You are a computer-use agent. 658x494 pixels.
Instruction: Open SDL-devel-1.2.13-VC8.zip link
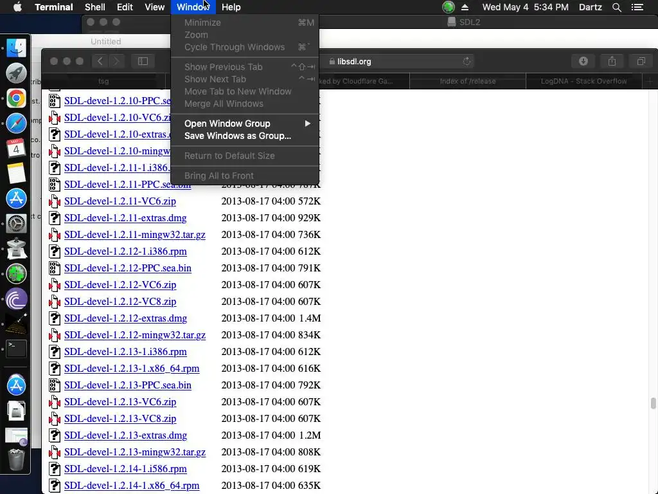(x=120, y=419)
